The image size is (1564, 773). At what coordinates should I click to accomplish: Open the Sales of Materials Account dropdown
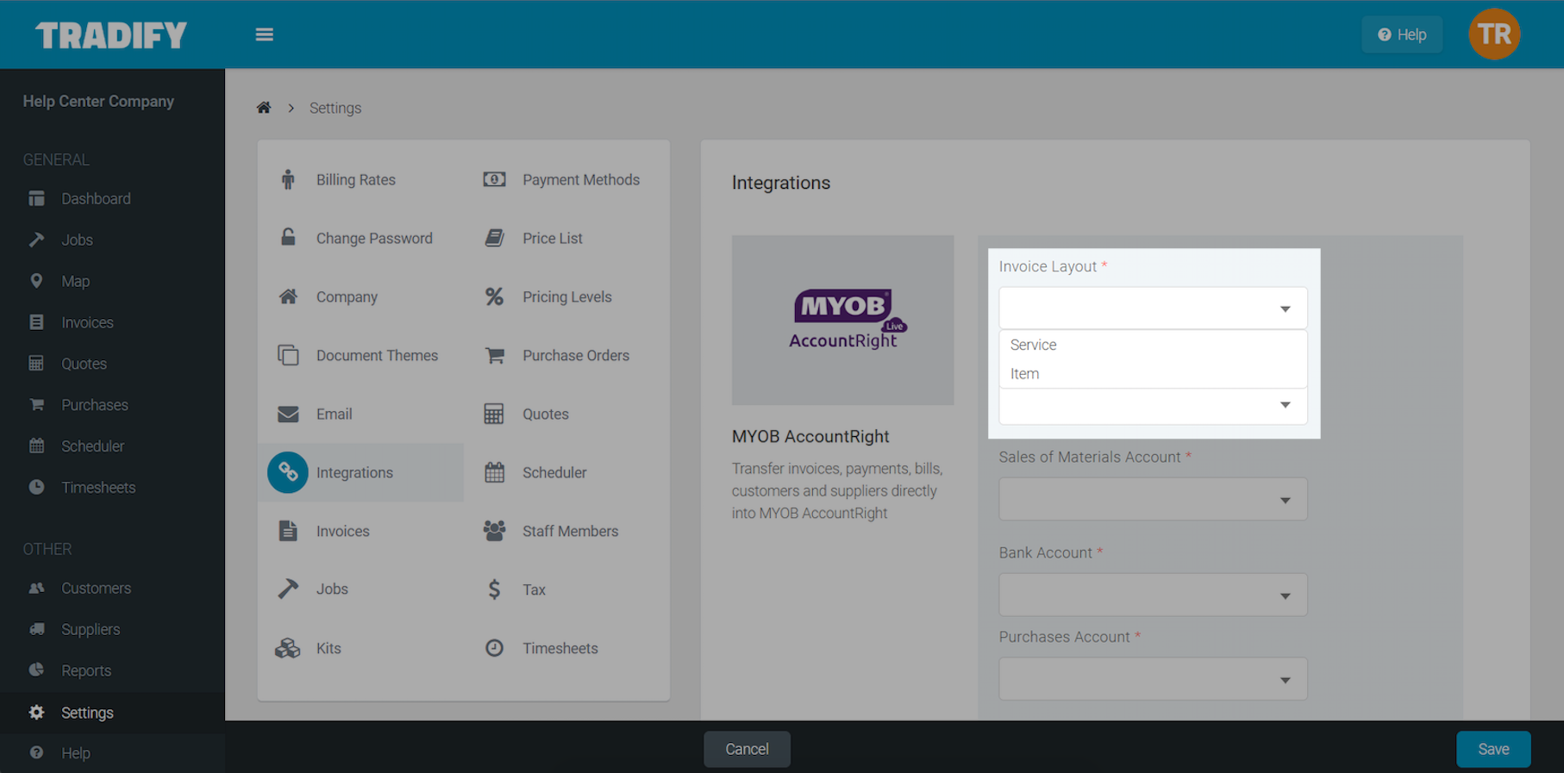pyautogui.click(x=1153, y=500)
